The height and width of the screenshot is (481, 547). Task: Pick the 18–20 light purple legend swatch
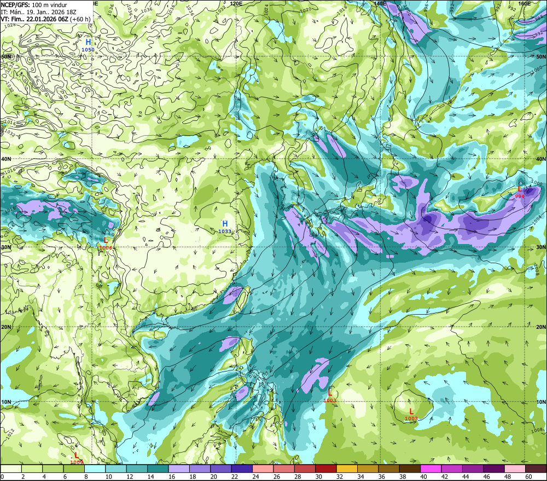pos(200,469)
